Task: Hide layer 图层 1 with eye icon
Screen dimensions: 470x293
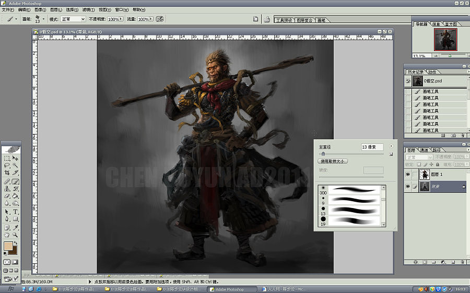Action: pyautogui.click(x=408, y=175)
